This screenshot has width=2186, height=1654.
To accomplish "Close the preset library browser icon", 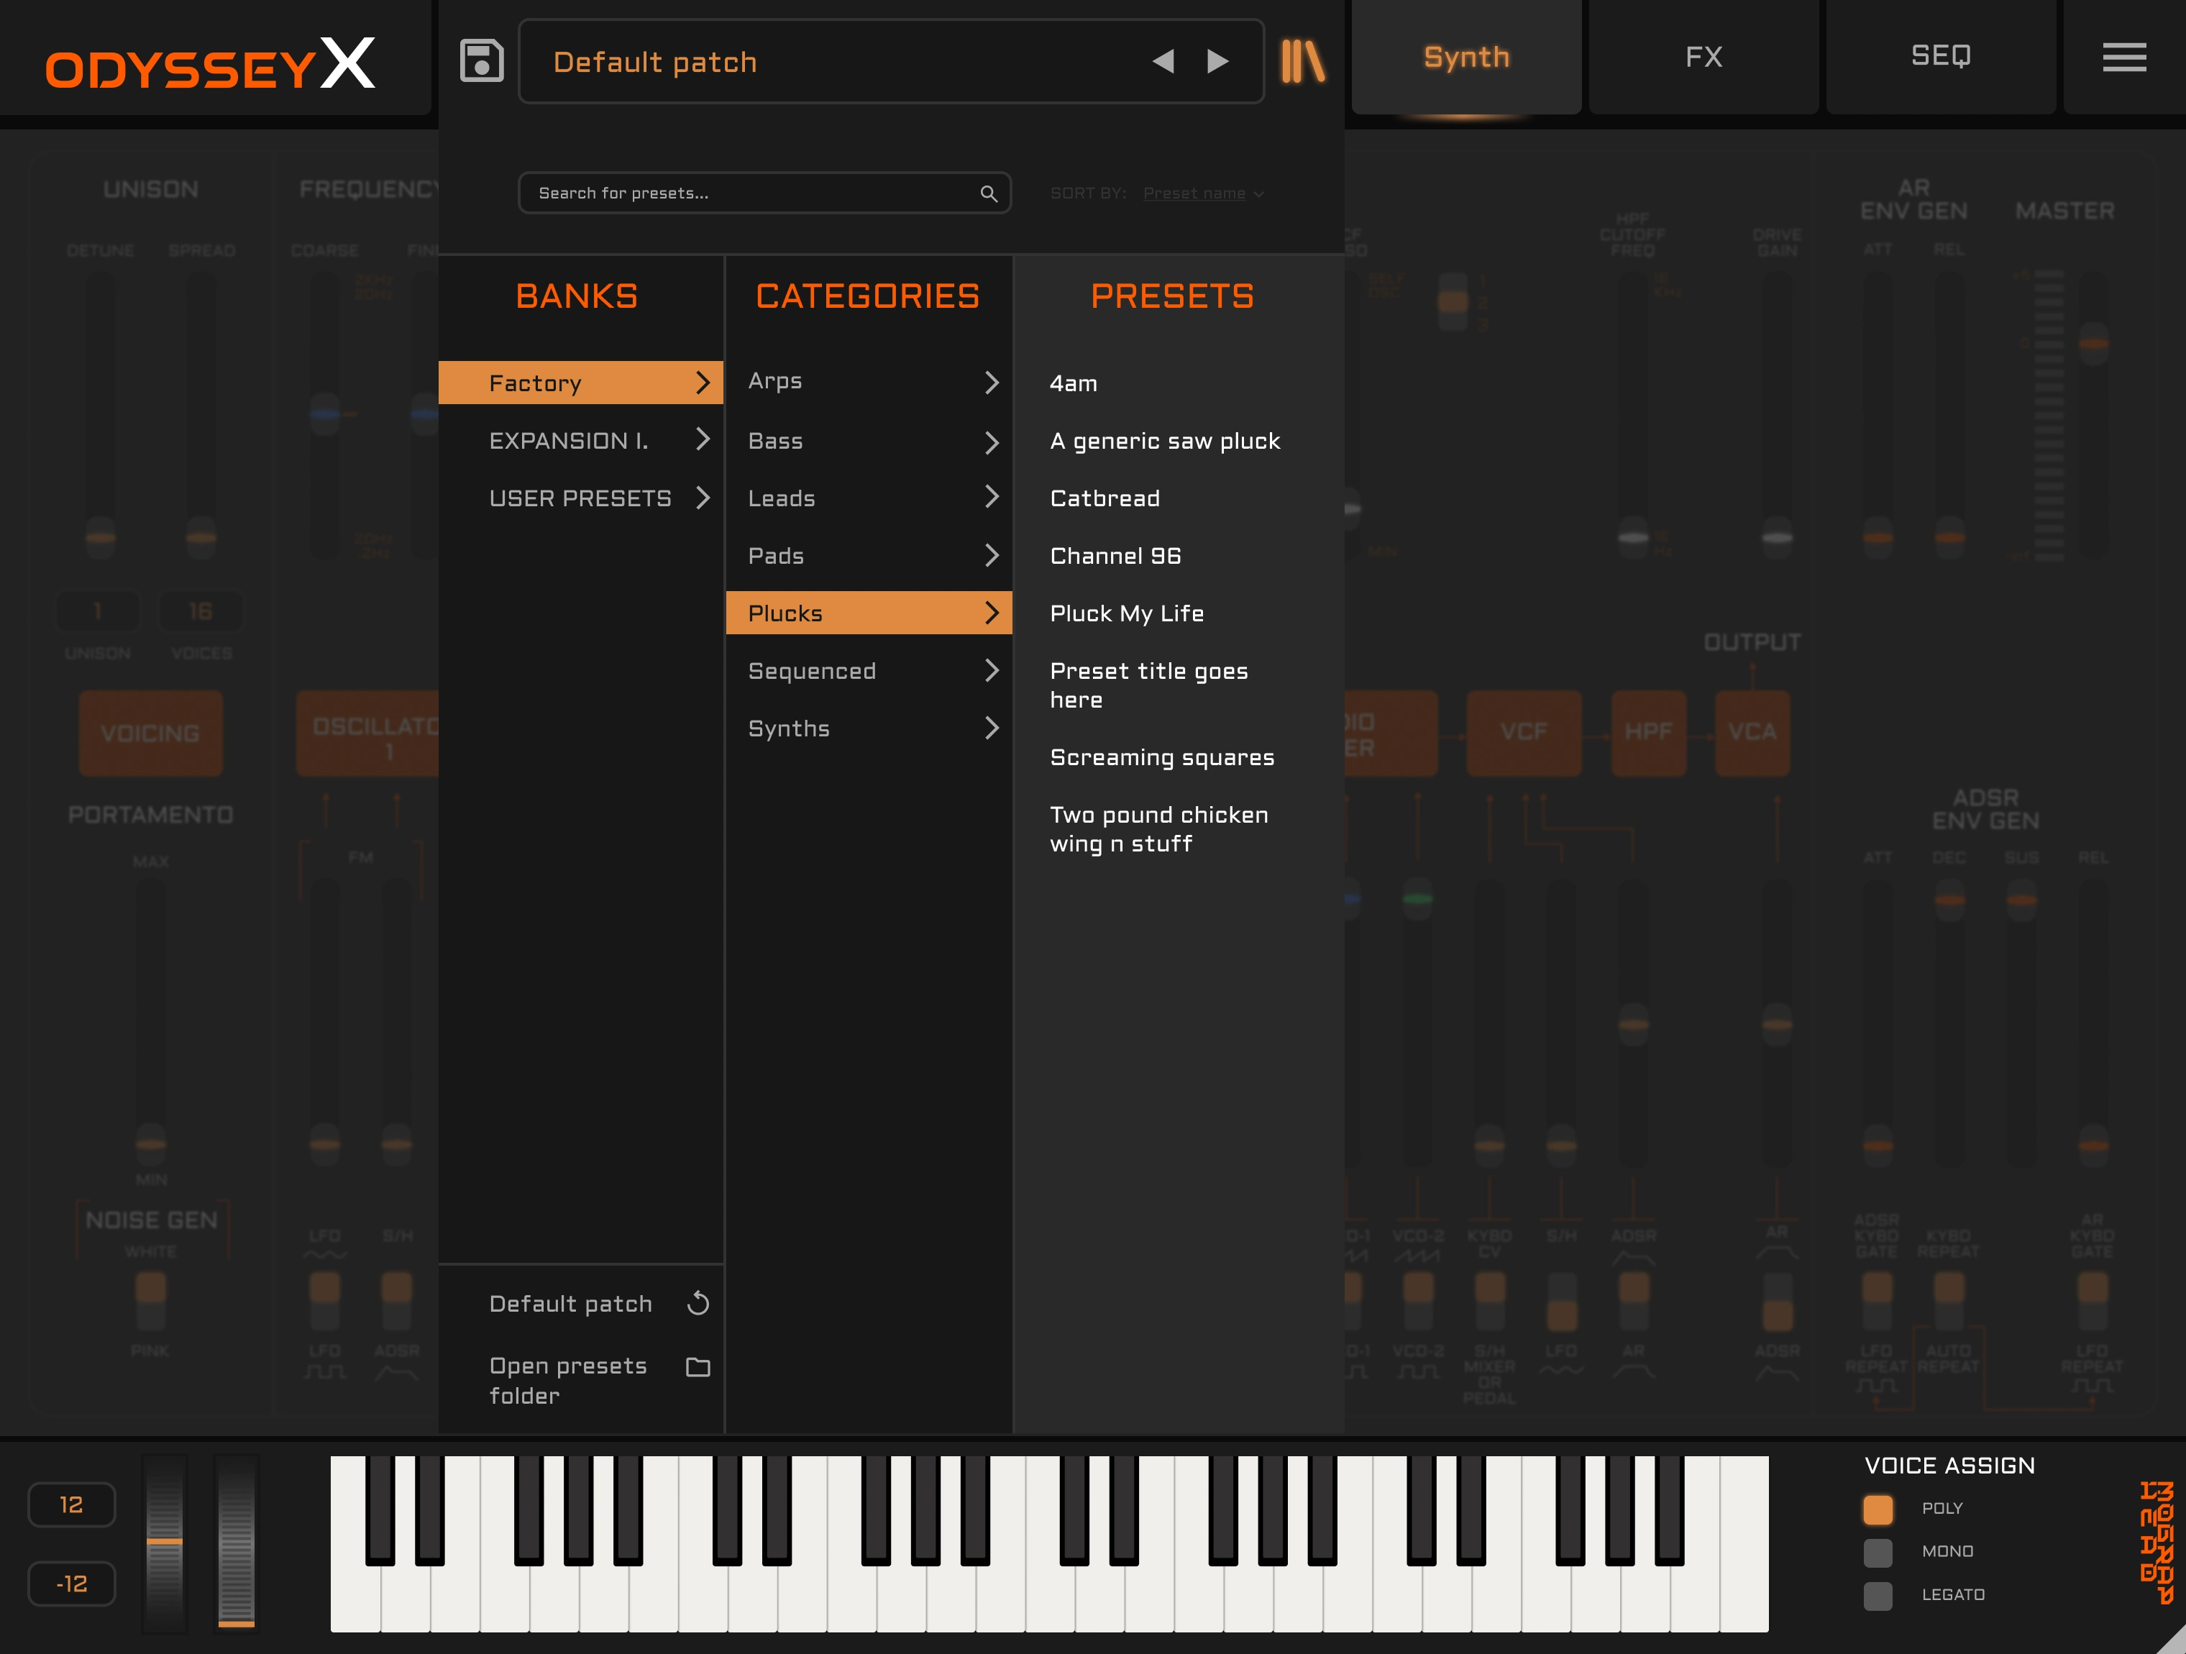I will 1302,61.
